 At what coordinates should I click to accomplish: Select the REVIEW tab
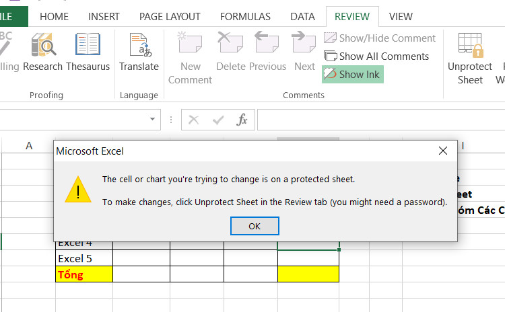click(x=352, y=16)
